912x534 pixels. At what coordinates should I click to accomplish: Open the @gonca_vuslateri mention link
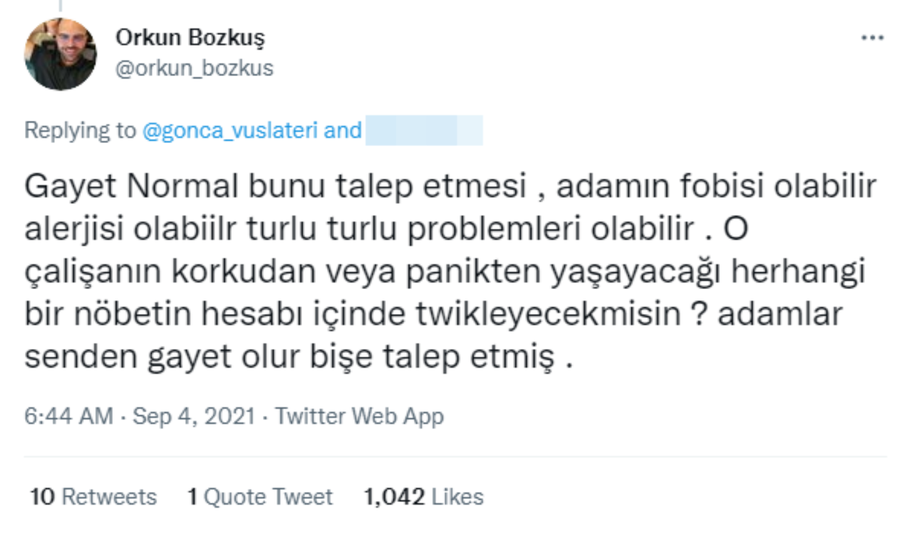click(229, 131)
